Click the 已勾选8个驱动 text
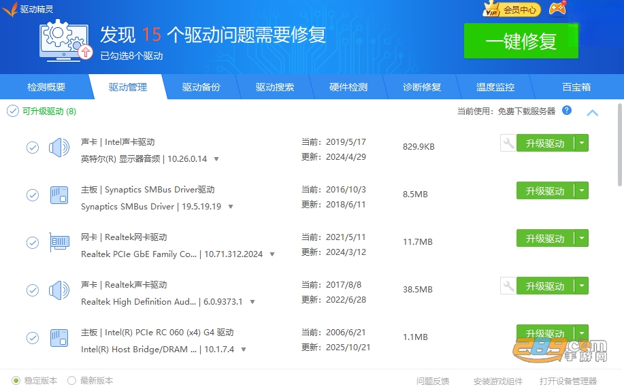 click(132, 56)
